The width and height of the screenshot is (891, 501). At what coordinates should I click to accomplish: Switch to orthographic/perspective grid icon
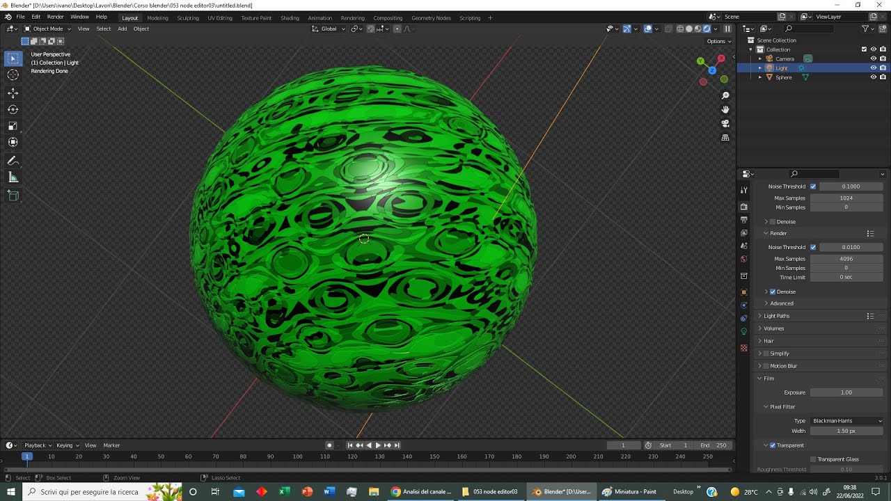point(725,138)
